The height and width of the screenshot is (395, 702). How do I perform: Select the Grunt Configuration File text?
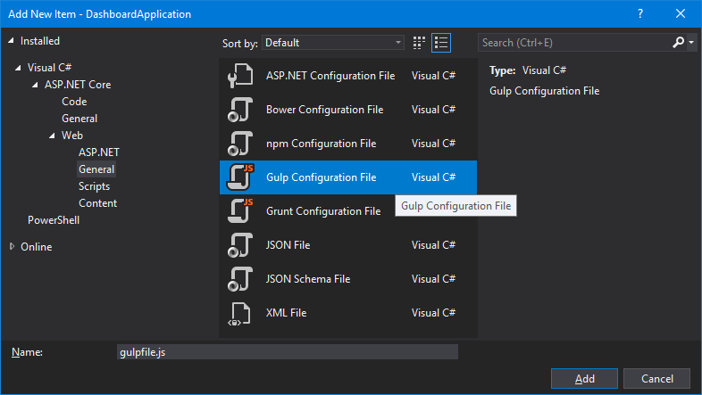(x=323, y=211)
